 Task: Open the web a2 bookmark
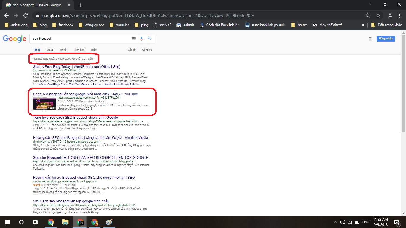(163, 25)
